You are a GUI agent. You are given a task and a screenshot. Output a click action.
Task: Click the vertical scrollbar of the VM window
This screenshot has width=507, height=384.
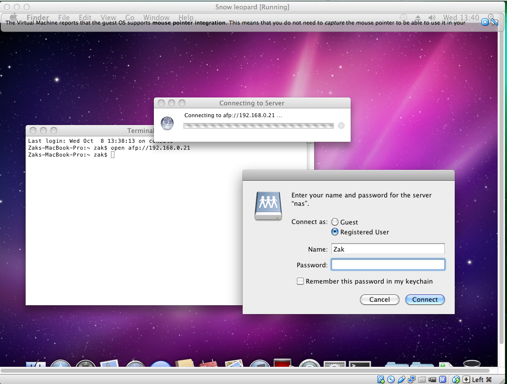coord(503,187)
